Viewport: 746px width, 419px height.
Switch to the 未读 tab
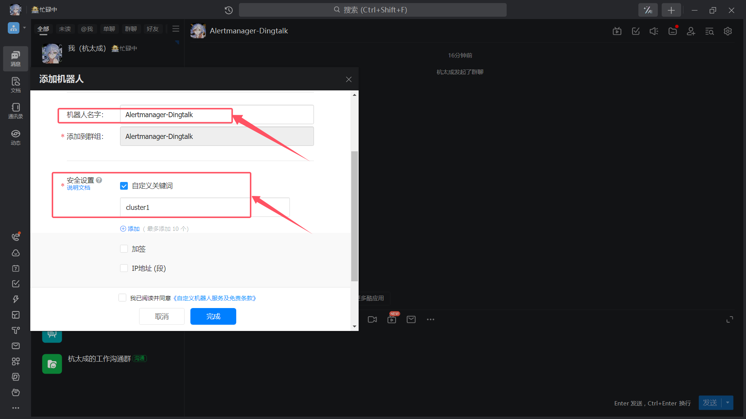click(x=65, y=29)
